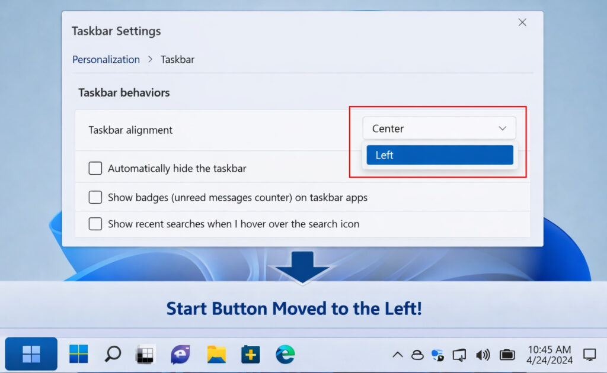The height and width of the screenshot is (373, 607).
Task: Enable Automatically hide the taskbar checkbox
Action: click(95, 168)
